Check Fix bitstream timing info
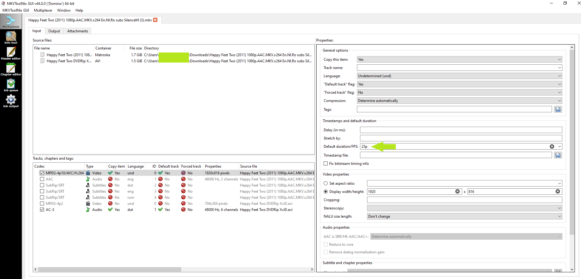This screenshot has width=581, height=279. point(325,164)
